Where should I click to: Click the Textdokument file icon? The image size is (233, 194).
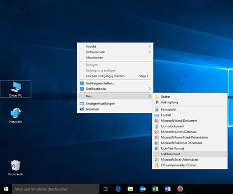(x=157, y=154)
